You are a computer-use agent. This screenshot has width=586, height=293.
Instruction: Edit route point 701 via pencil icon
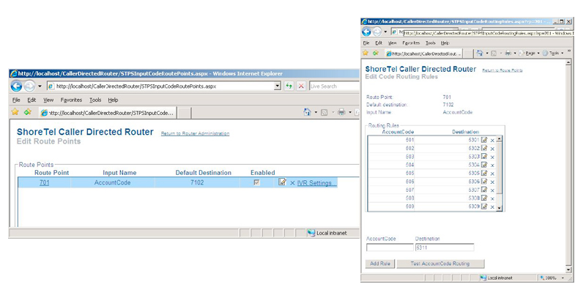[283, 182]
